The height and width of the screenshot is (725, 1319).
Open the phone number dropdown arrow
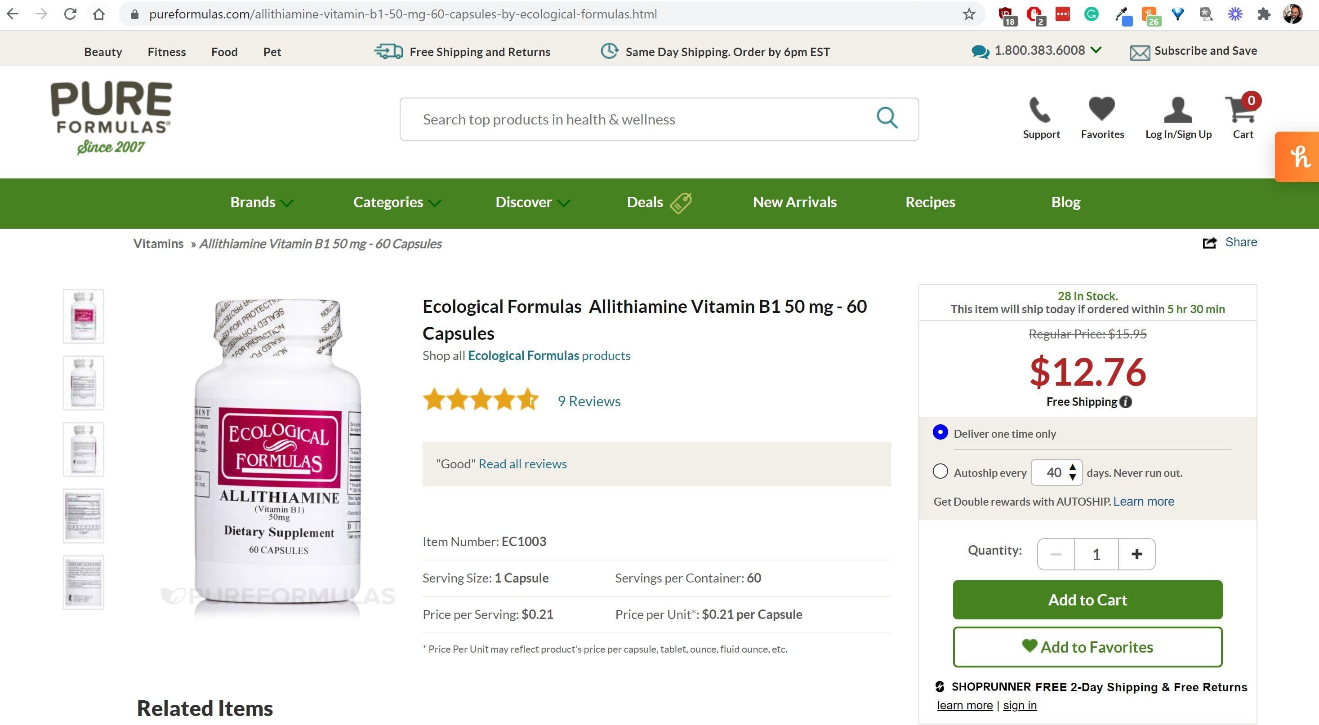1096,49
